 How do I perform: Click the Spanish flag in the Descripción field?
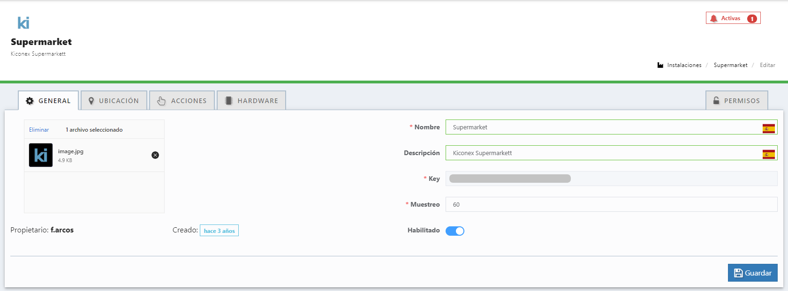tap(768, 154)
